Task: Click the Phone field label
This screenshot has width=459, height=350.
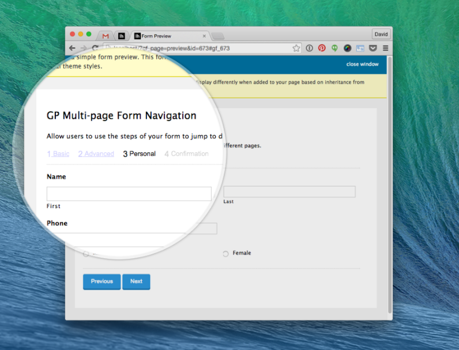Action: coord(57,223)
